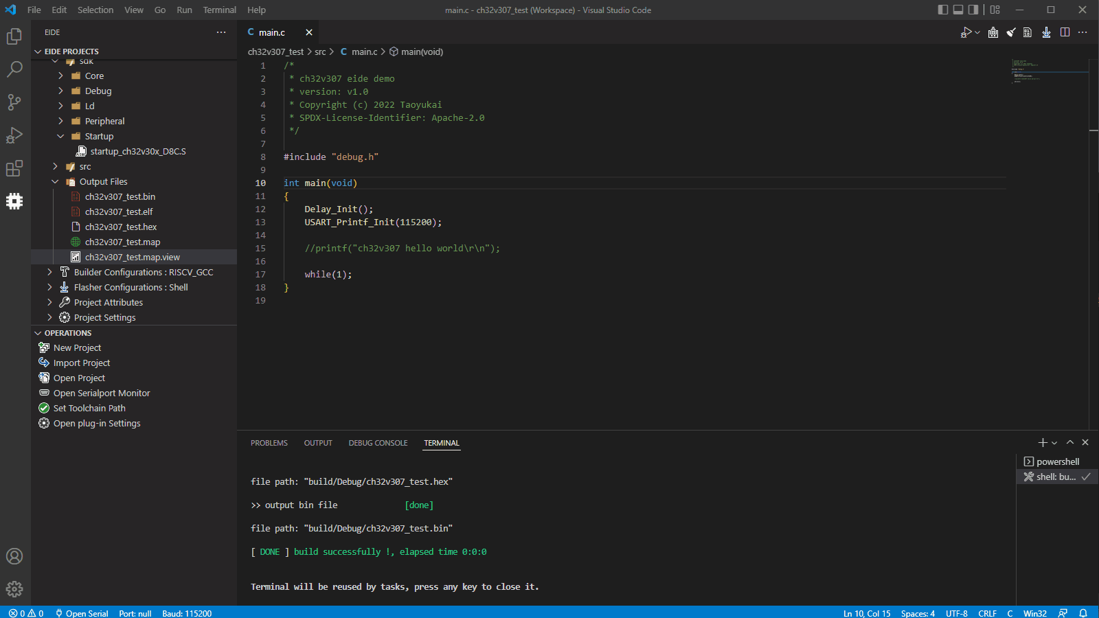Toggle Panel layout button
1099x618 pixels.
click(958, 10)
